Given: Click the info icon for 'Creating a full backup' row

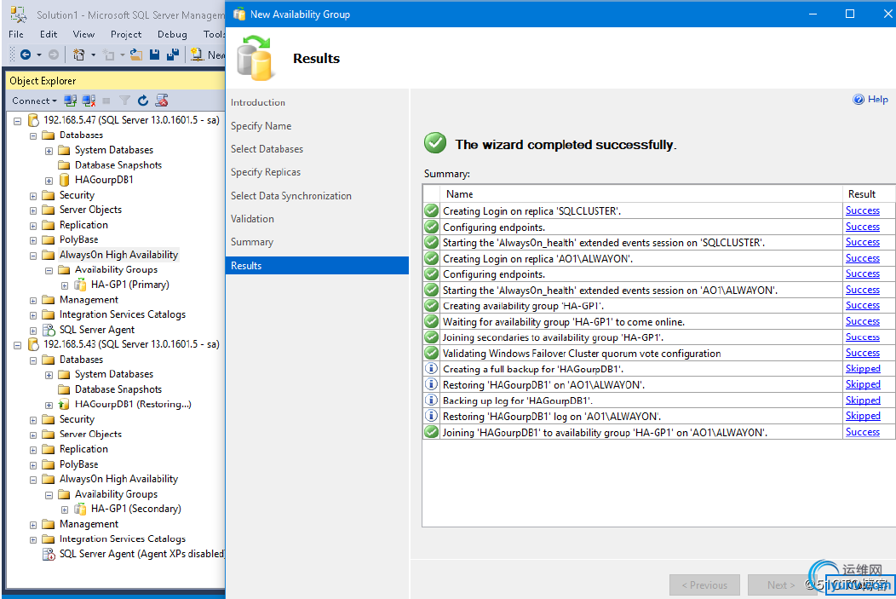Looking at the screenshot, I should [432, 369].
